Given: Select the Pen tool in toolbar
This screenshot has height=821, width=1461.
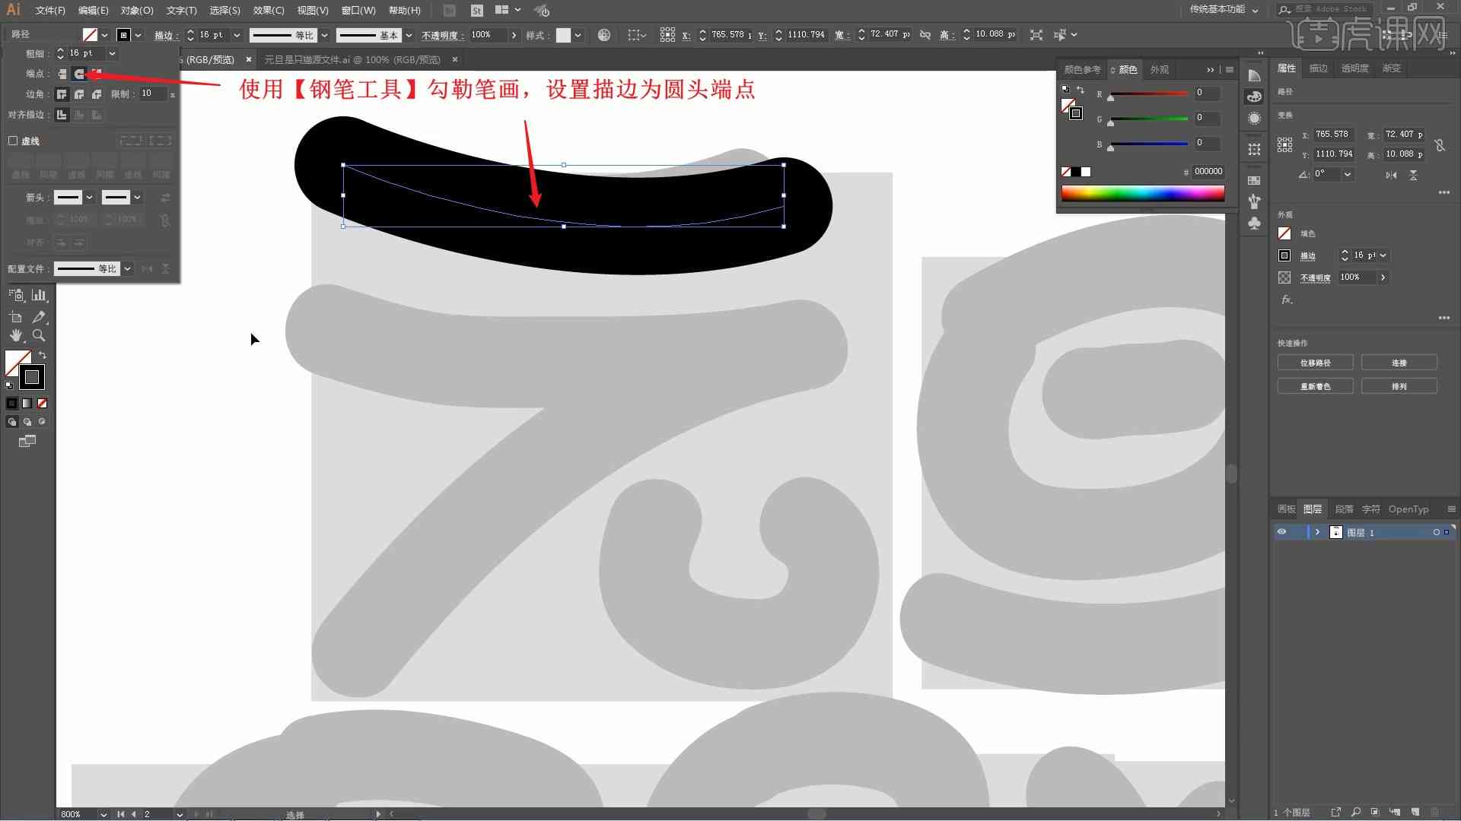Looking at the screenshot, I should pyautogui.click(x=40, y=315).
